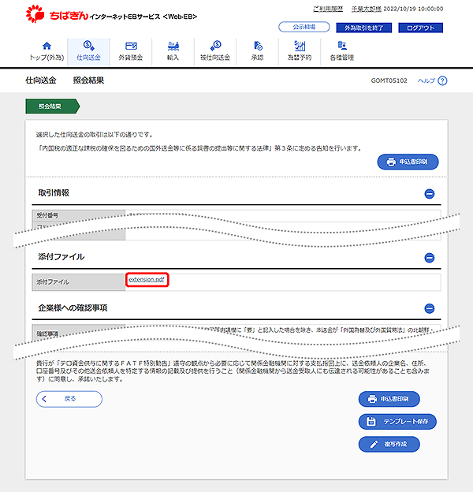Click the テンプレート保存 button
Image resolution: width=473 pixels, height=492 pixels.
pyautogui.click(x=397, y=422)
